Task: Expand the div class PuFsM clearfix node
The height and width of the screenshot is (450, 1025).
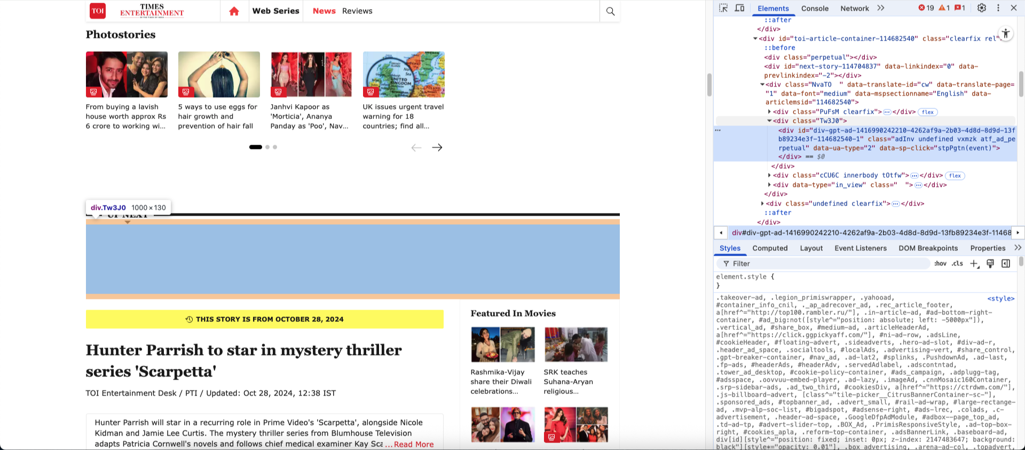Action: (769, 112)
